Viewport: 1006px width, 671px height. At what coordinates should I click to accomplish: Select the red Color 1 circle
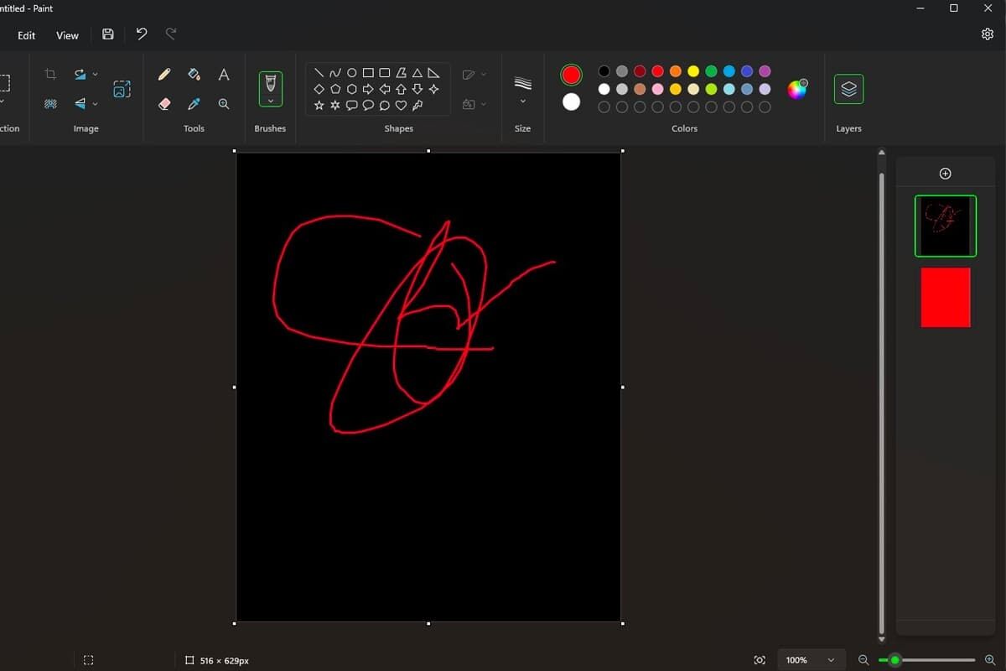point(571,75)
